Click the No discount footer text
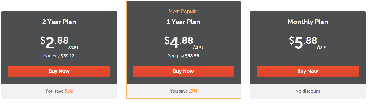369x104 pixels. tap(308, 91)
